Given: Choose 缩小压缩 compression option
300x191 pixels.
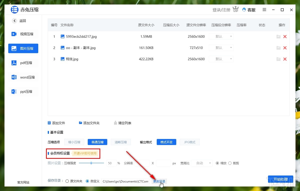Looking at the screenshot, I should [x=74, y=142].
